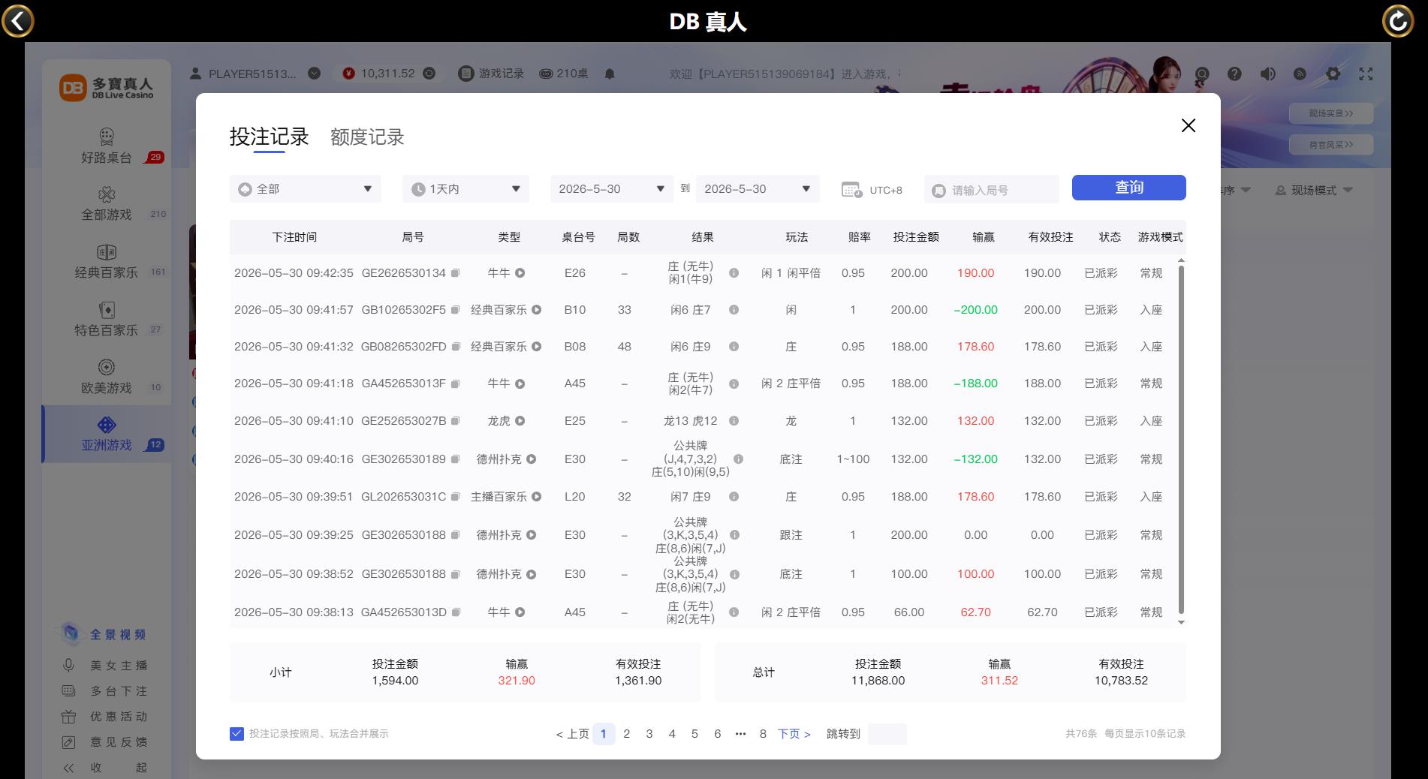This screenshot has height=779, width=1428.
Task: Open 多台下注 in sidebar
Action: pos(104,691)
